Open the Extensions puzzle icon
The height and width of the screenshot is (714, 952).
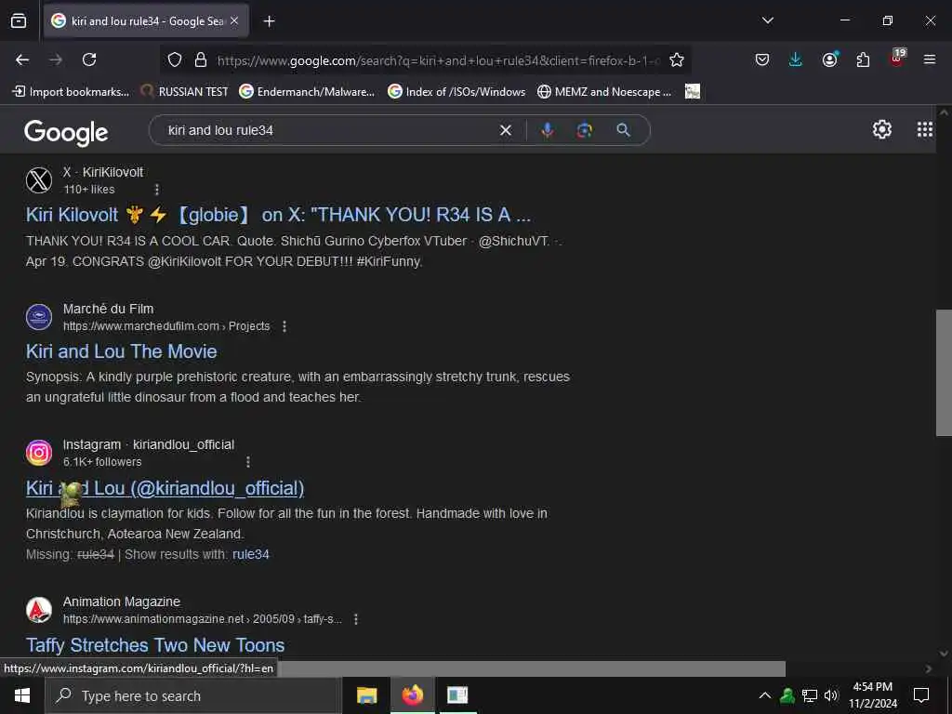pos(863,59)
